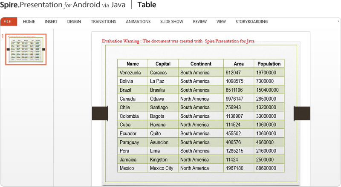Open the VIEW ribbon tab
341x187 pixels.
coord(221,22)
